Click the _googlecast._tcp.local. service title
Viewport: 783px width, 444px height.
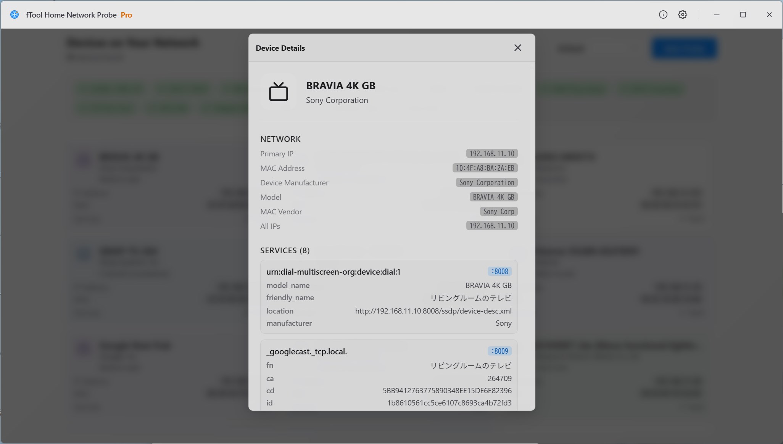tap(307, 351)
